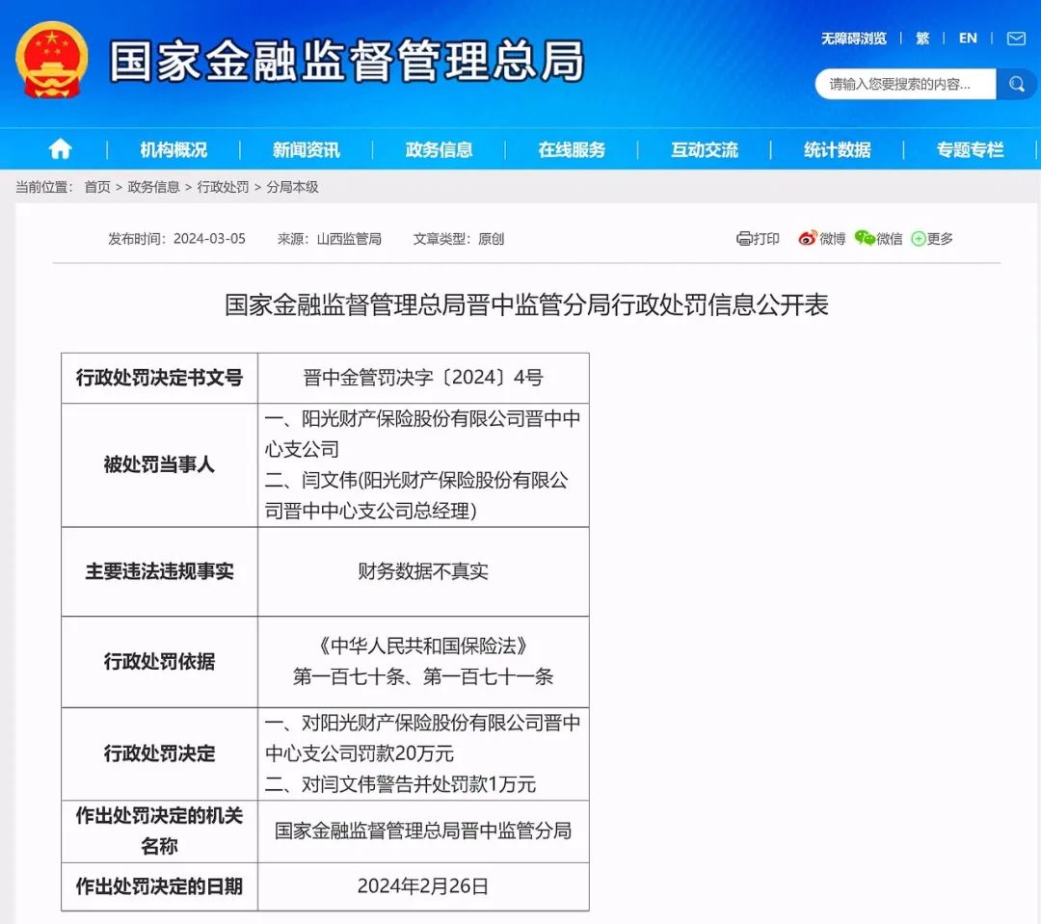
Task: Expand more sharing options plus icon
Action: (x=919, y=239)
